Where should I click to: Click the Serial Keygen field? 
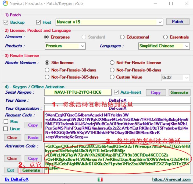[78, 92]
